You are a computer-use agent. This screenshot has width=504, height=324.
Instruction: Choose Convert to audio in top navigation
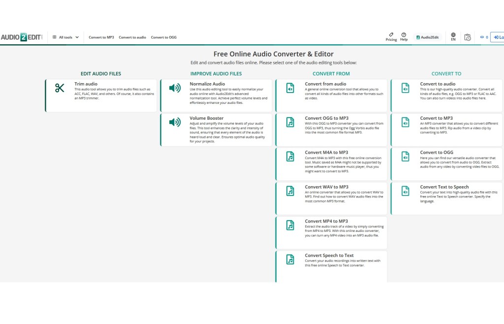[132, 37]
